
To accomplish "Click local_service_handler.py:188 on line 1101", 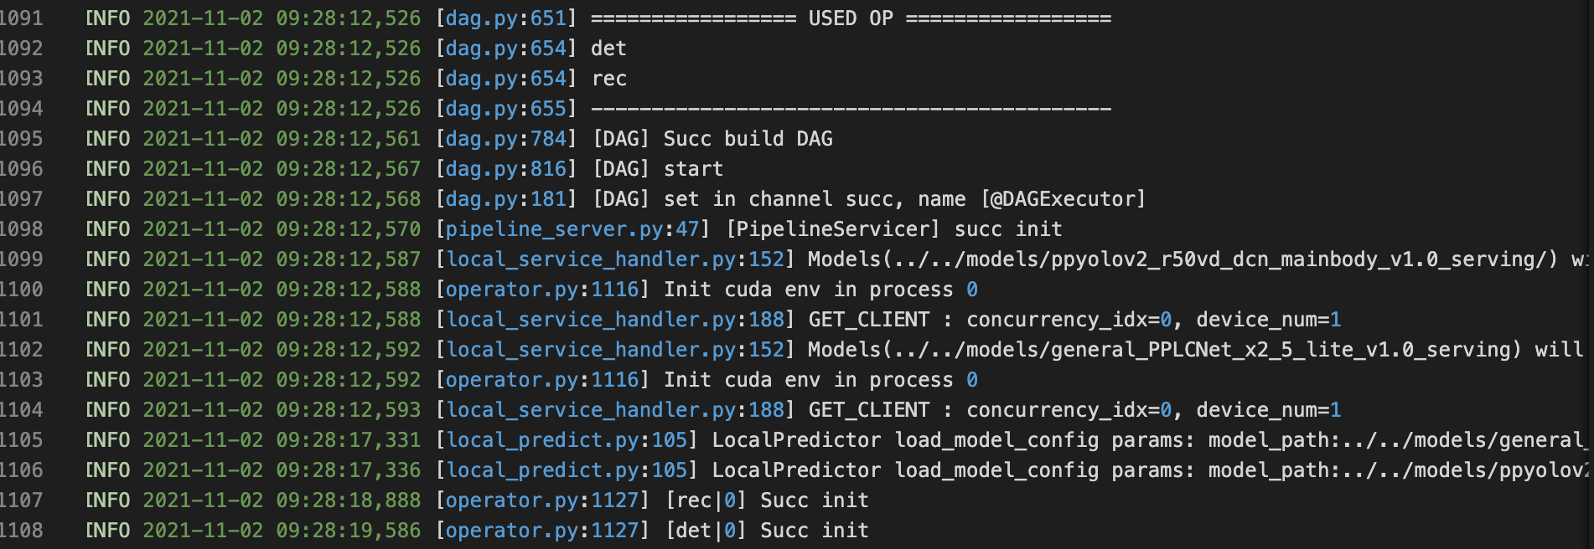I will [x=615, y=320].
